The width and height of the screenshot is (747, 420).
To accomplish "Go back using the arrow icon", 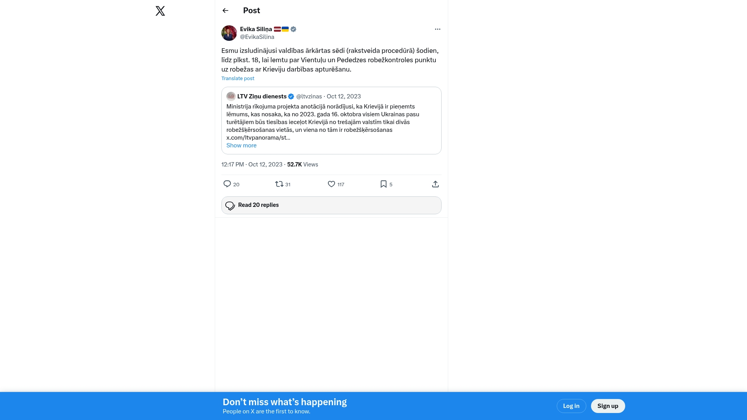I will click(x=225, y=10).
